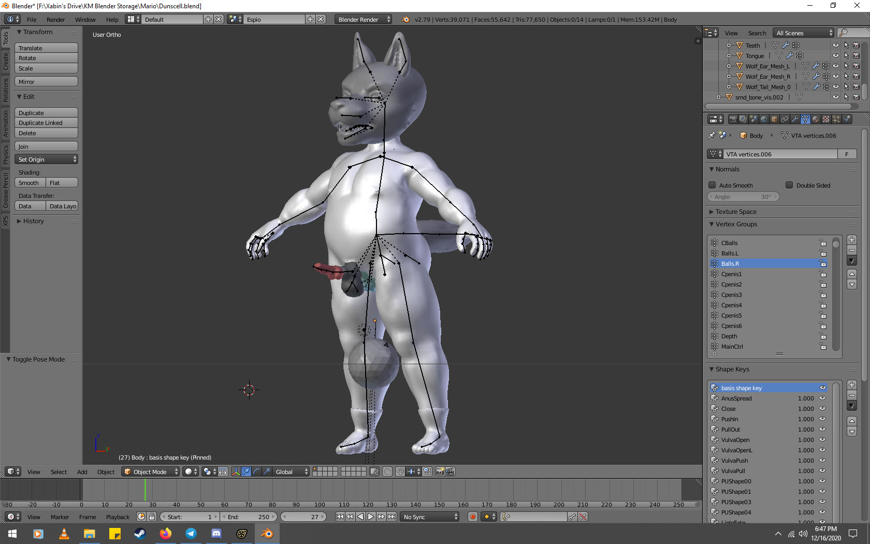Click the Duplicate Linked button
This screenshot has height=544, width=870.
[46, 123]
